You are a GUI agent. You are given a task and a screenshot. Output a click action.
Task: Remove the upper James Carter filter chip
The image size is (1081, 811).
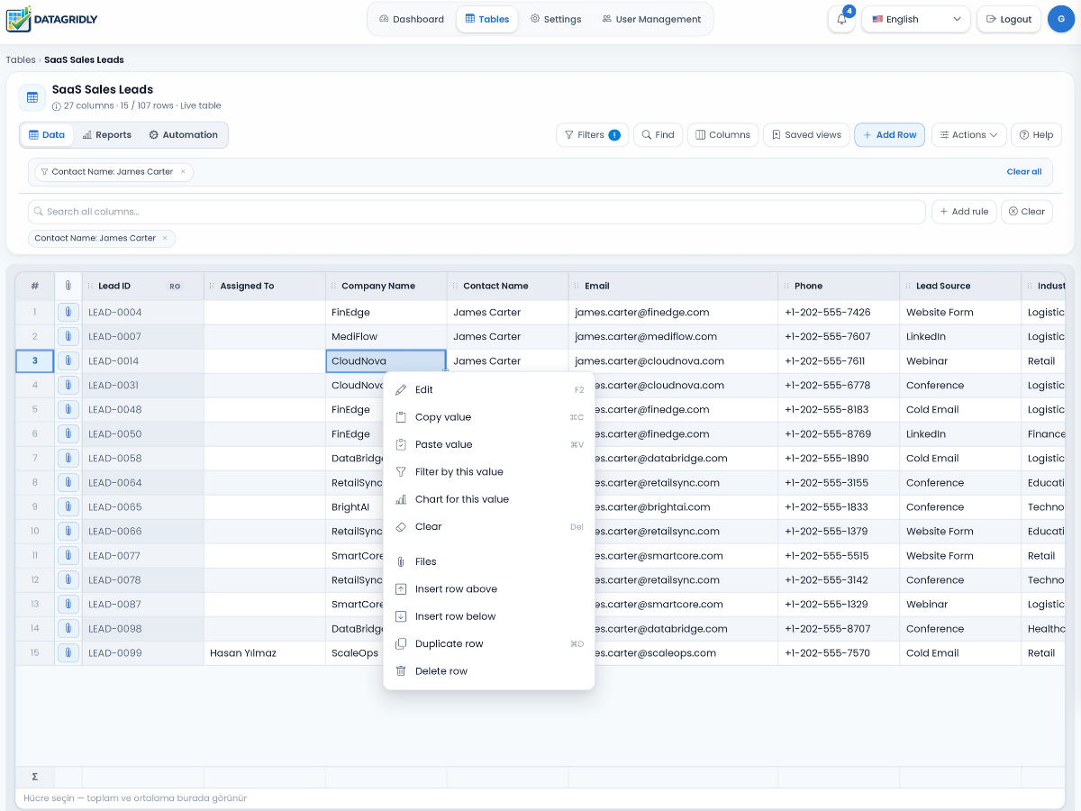(183, 171)
